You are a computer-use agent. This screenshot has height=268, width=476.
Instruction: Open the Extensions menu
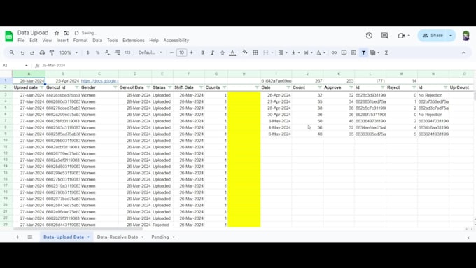tap(133, 40)
